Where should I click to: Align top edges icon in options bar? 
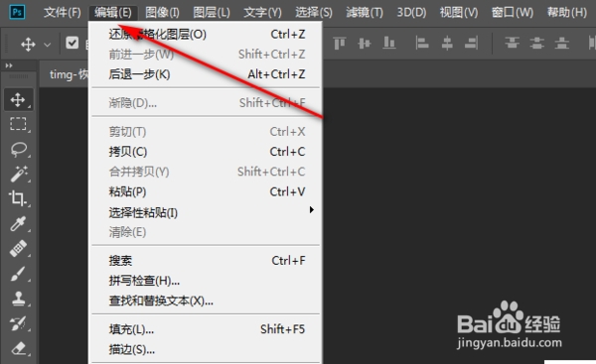[x=340, y=43]
